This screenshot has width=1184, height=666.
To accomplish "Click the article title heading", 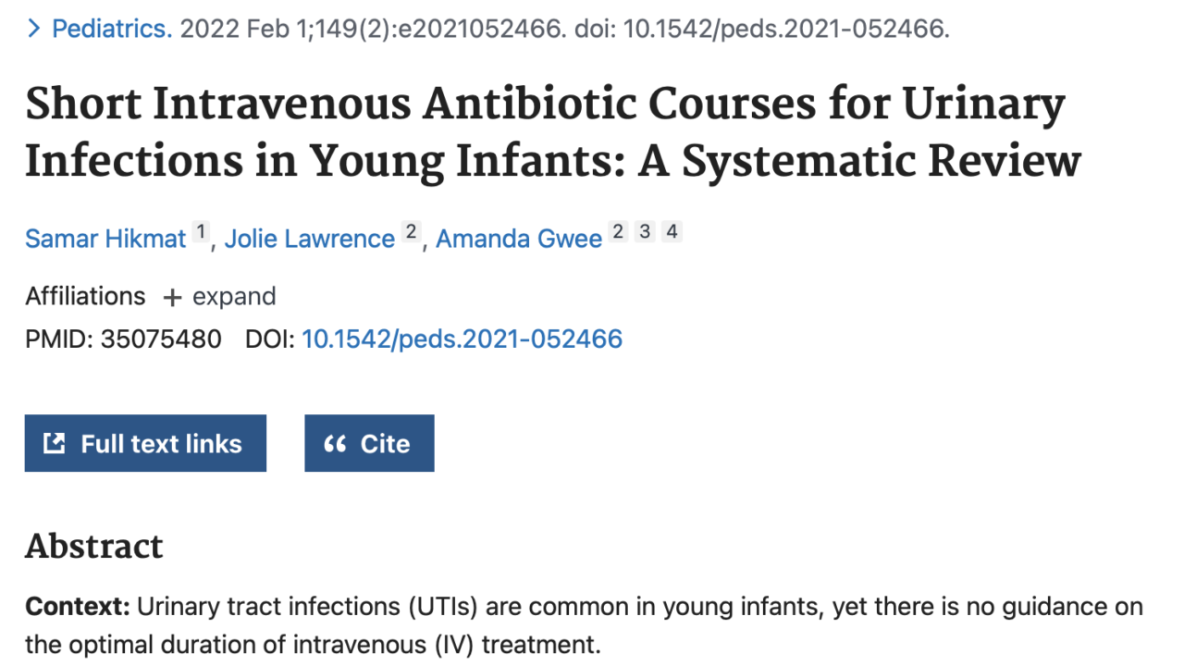I will coord(553,133).
